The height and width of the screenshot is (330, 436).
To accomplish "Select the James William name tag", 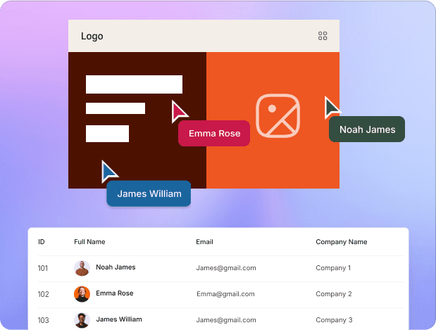I will click(149, 193).
